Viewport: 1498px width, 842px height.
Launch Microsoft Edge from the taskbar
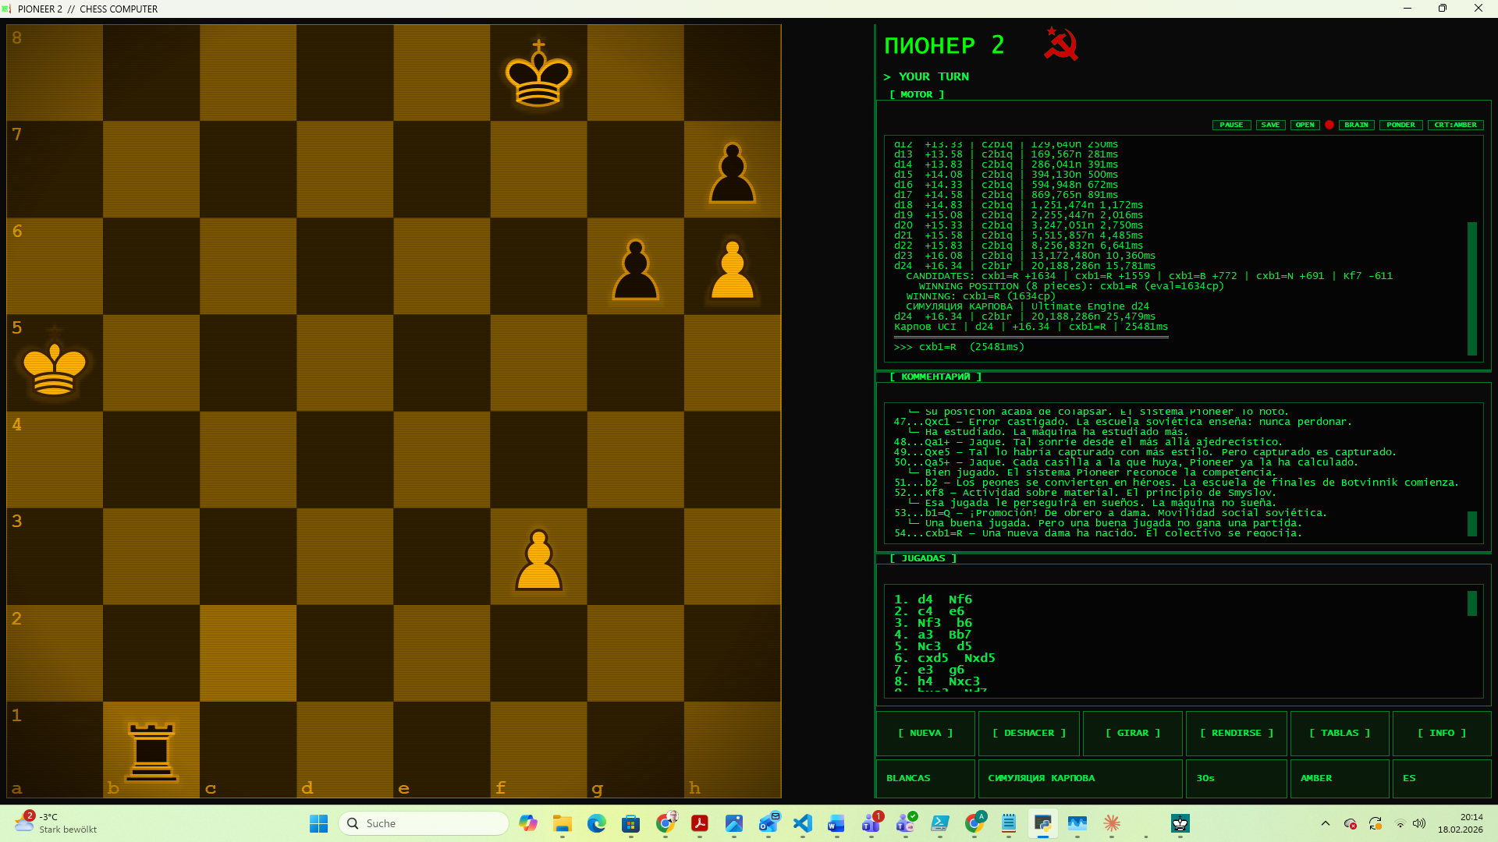click(597, 823)
